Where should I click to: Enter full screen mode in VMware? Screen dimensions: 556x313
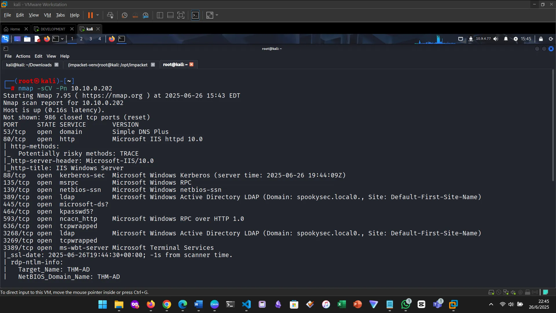coord(209,15)
